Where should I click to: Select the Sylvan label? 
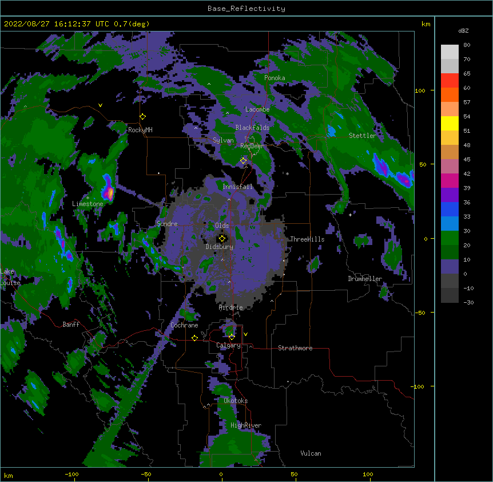[x=223, y=140]
